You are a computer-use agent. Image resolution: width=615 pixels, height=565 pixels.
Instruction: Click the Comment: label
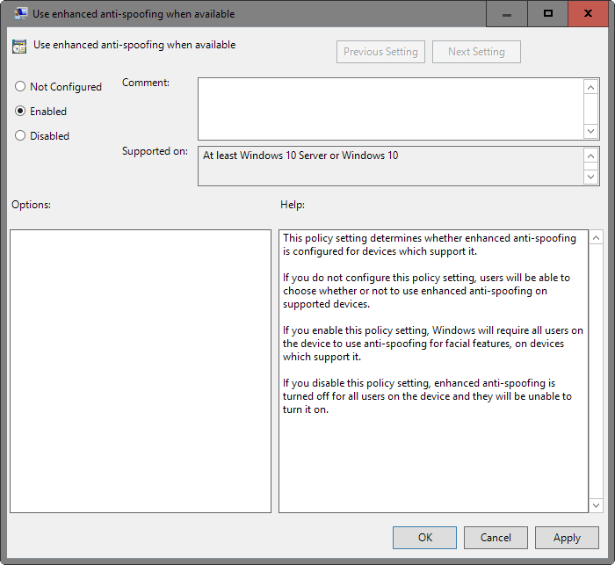(146, 83)
